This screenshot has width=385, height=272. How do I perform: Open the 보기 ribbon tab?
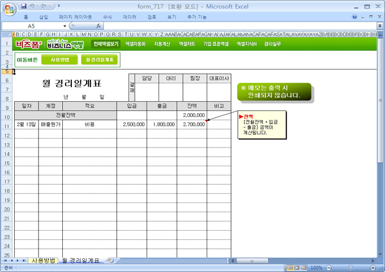[172, 17]
